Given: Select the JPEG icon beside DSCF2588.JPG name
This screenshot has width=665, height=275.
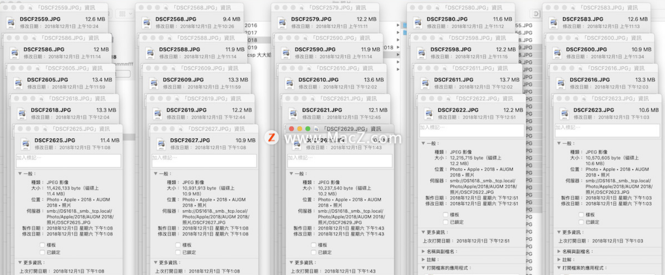Looking at the screenshot, I should coord(150,53).
